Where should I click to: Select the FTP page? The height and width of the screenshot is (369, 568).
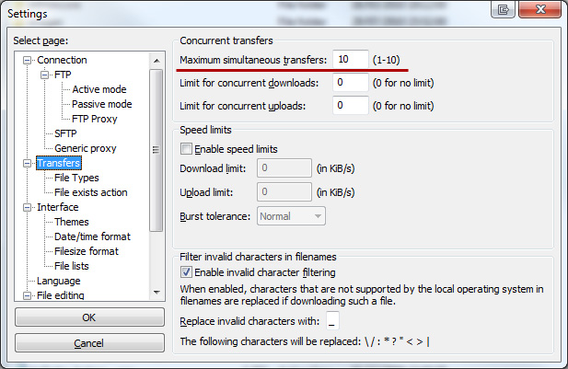click(x=63, y=75)
